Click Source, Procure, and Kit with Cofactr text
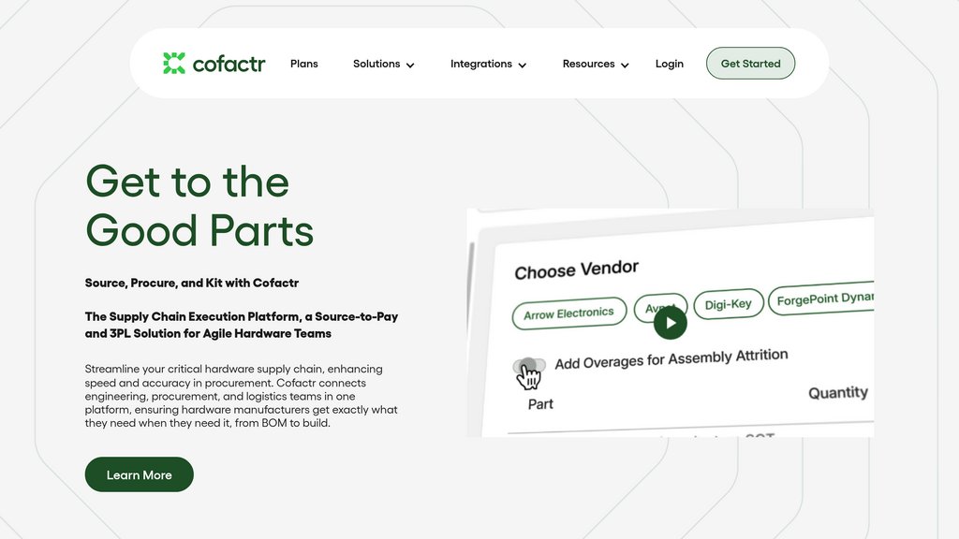Viewport: 959px width, 539px height. pyautogui.click(x=191, y=283)
